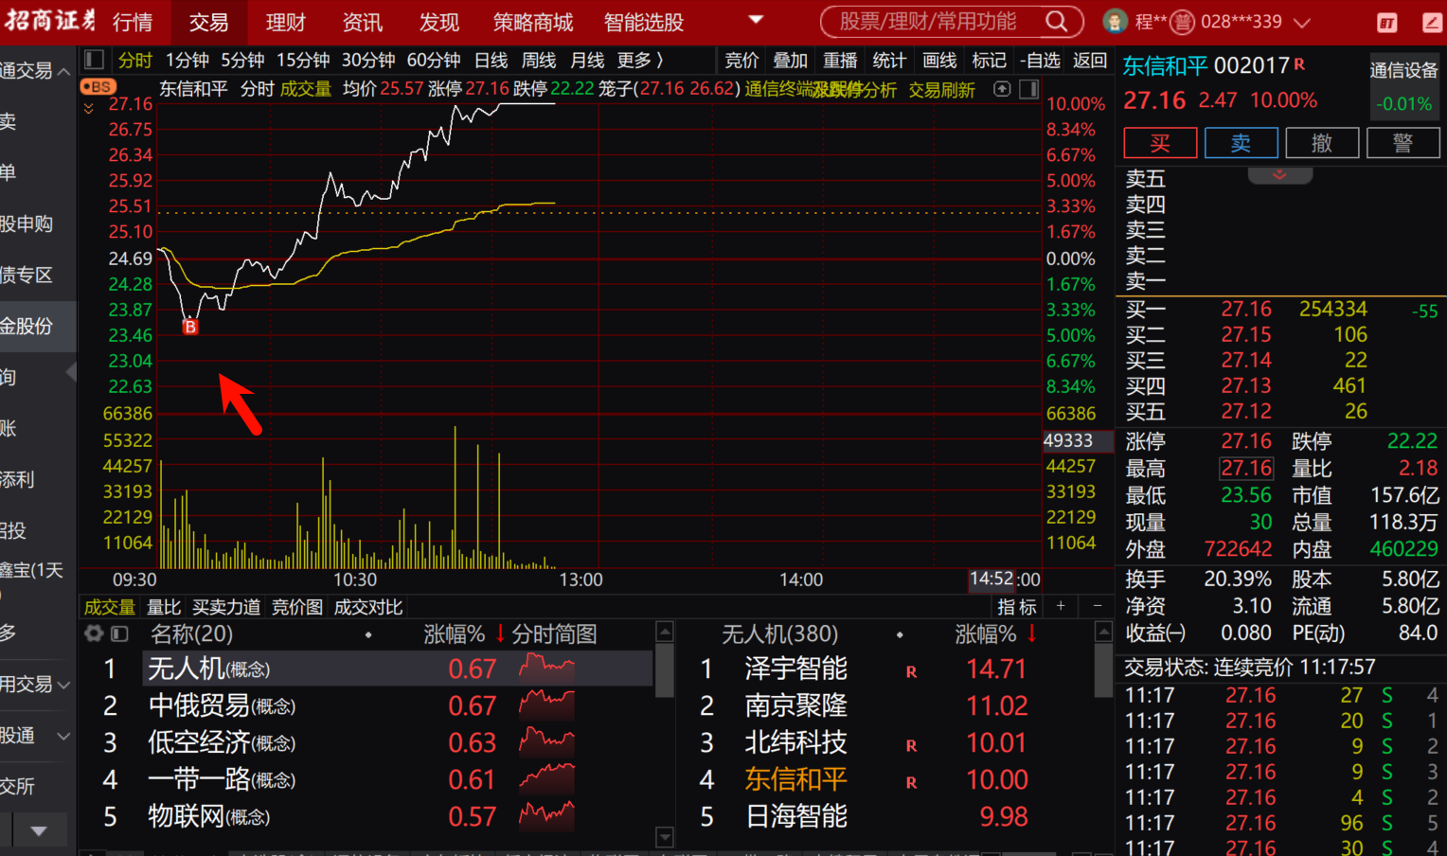Expand the 用交易 sidebar section

[x=63, y=684]
